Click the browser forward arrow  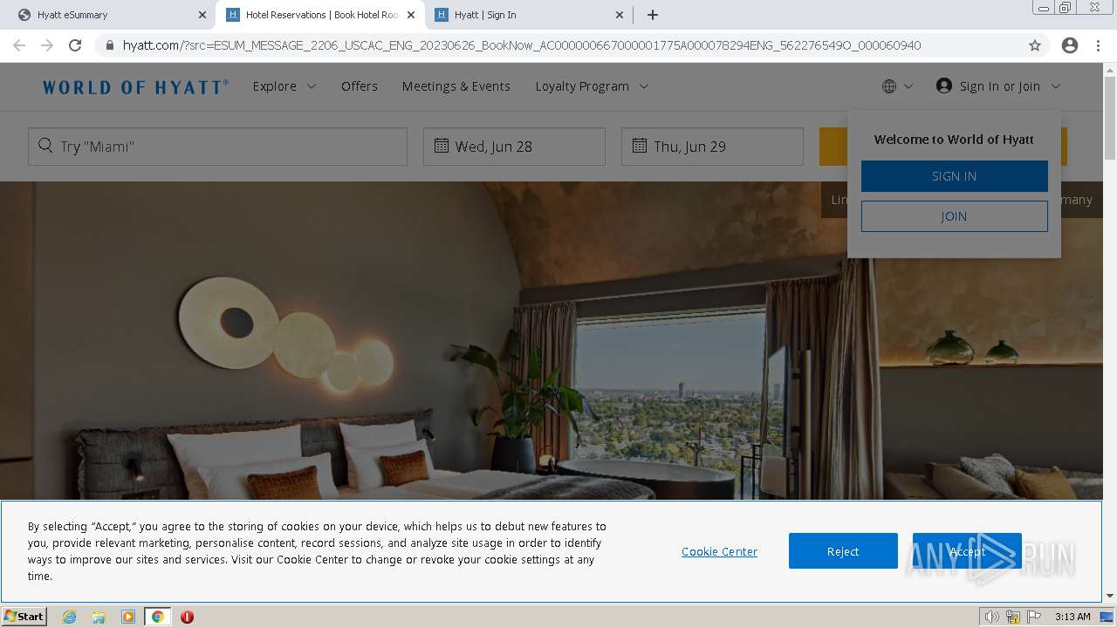coord(47,45)
